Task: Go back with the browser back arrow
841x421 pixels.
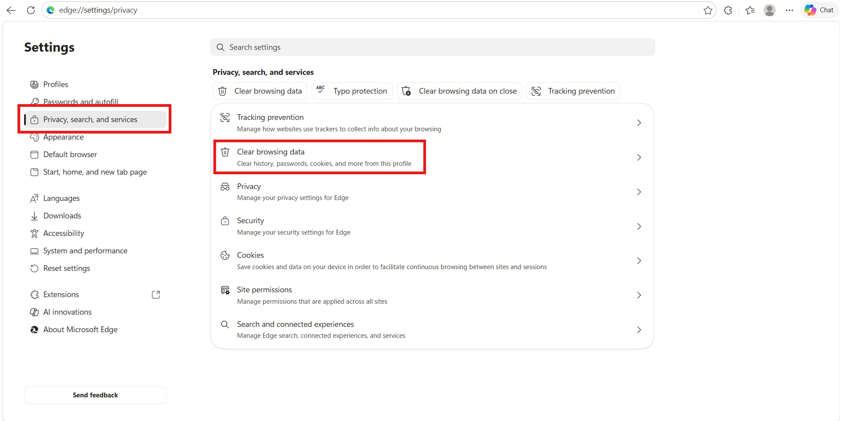Action: [x=11, y=10]
